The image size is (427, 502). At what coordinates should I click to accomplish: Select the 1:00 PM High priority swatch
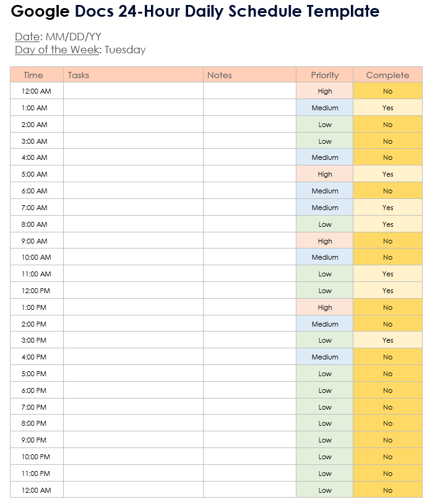[x=325, y=307]
